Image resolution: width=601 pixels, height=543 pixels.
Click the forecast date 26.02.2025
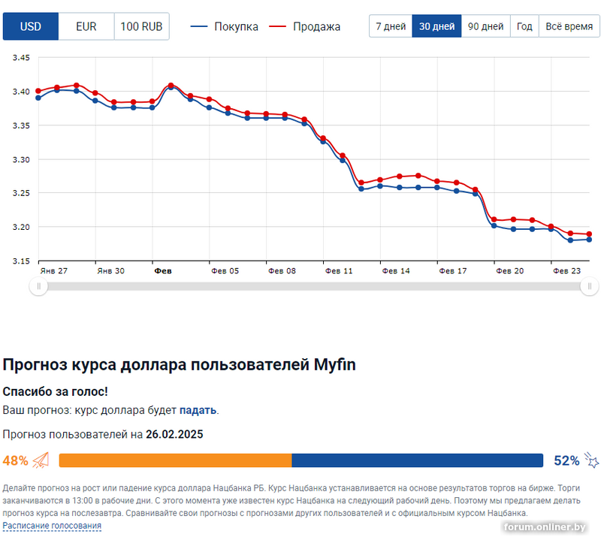174,434
